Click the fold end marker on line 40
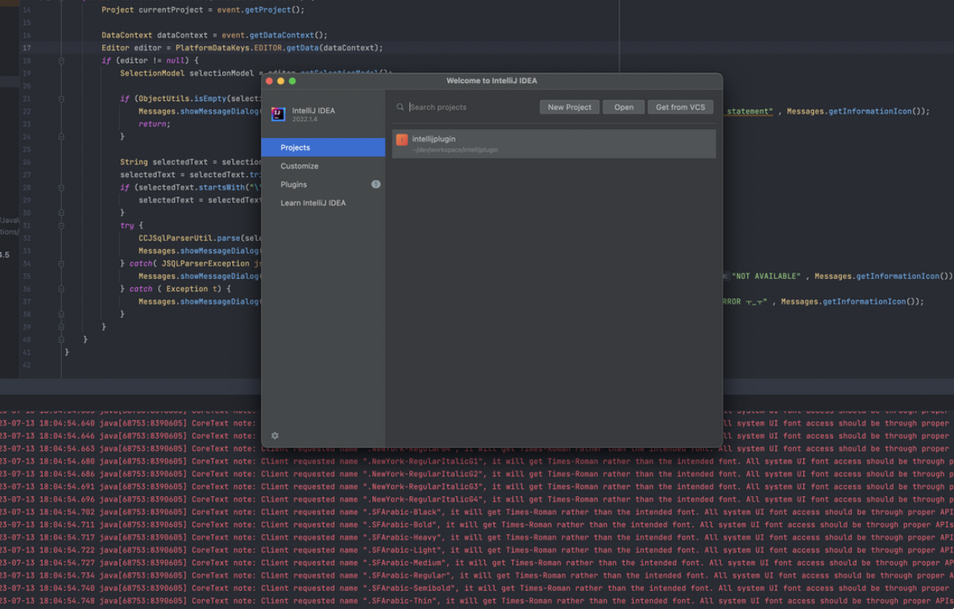 61,340
